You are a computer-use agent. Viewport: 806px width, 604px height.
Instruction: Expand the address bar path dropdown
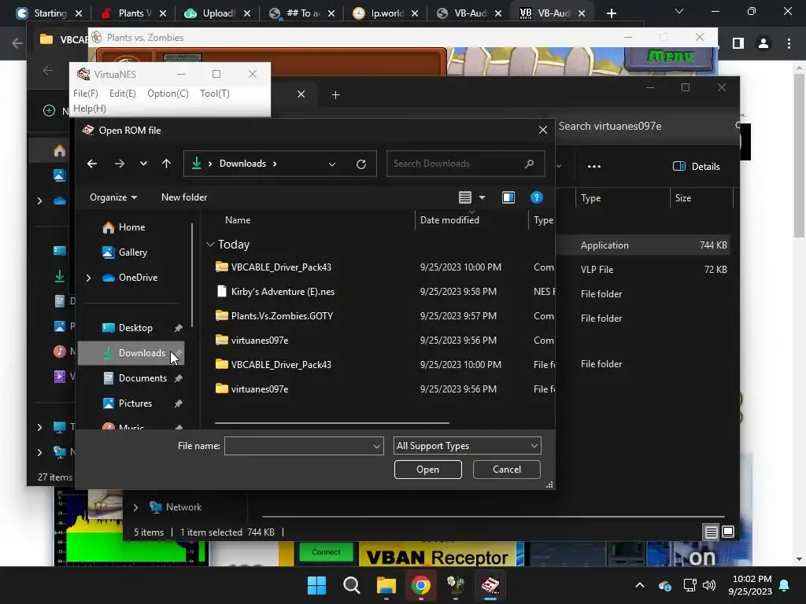click(332, 164)
